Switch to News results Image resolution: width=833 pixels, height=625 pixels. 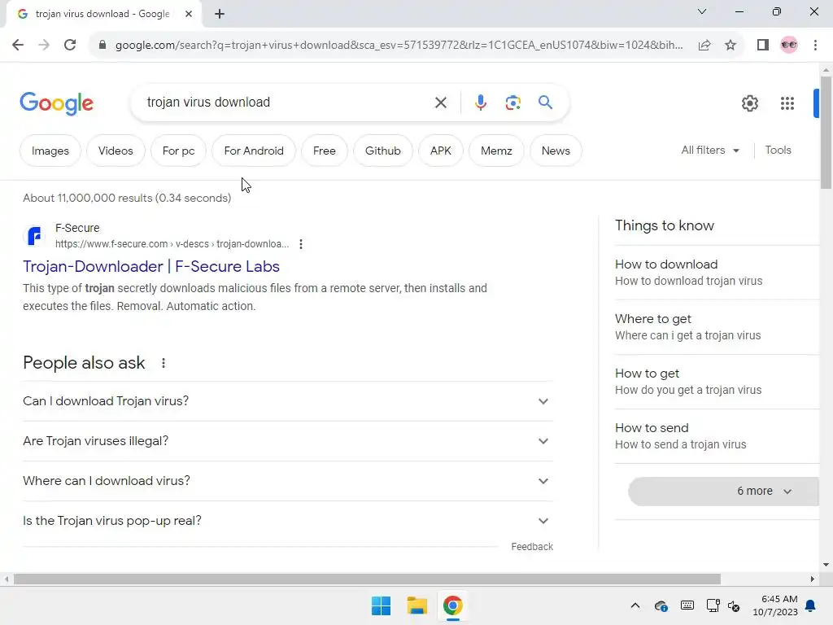[556, 151]
